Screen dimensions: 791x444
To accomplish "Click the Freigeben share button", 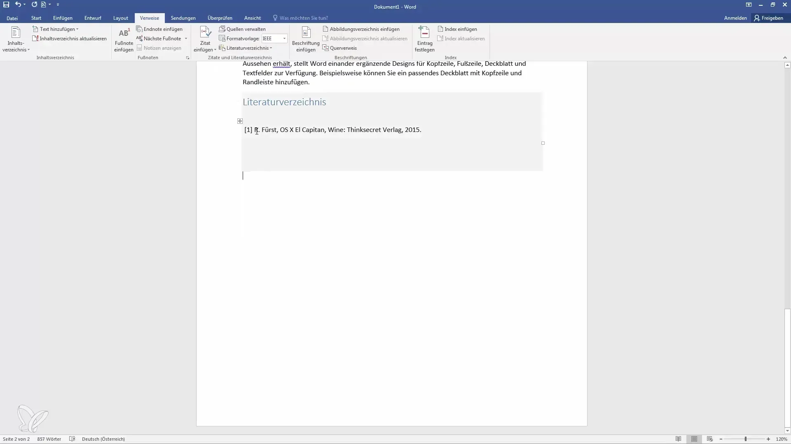I will pos(769,18).
